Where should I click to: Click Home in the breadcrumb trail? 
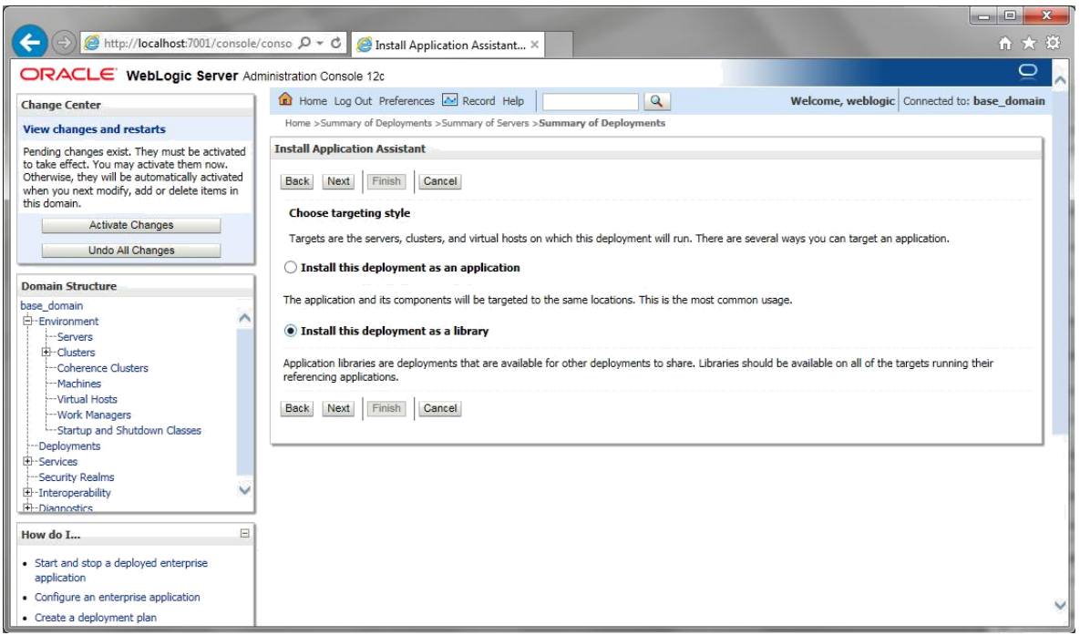tap(297, 123)
